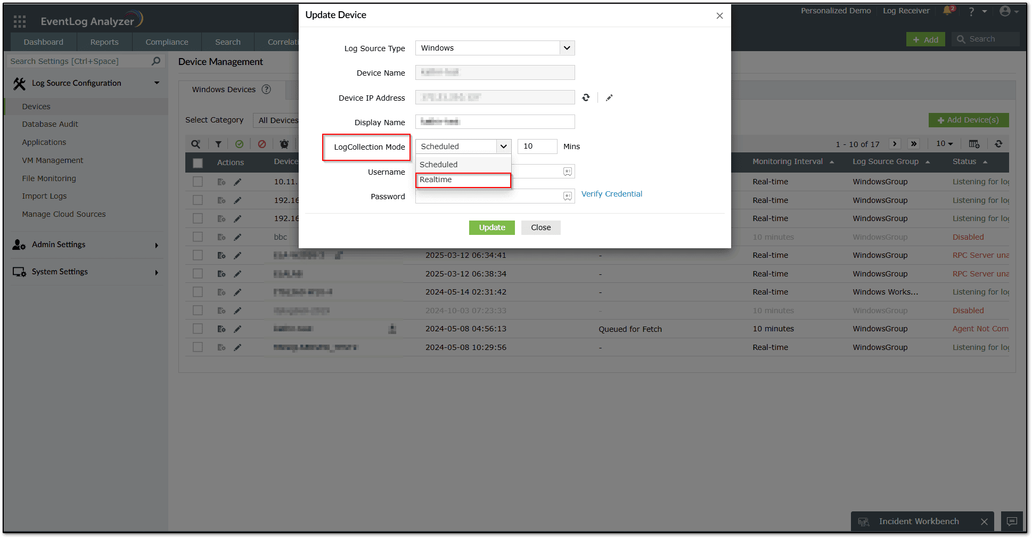
Task: Click the alarm clock interval icon
Action: [284, 144]
